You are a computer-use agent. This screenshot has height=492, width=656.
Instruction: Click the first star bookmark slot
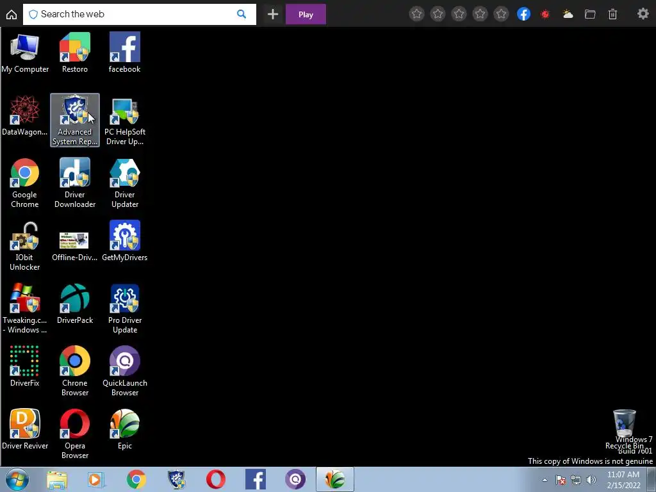(416, 14)
